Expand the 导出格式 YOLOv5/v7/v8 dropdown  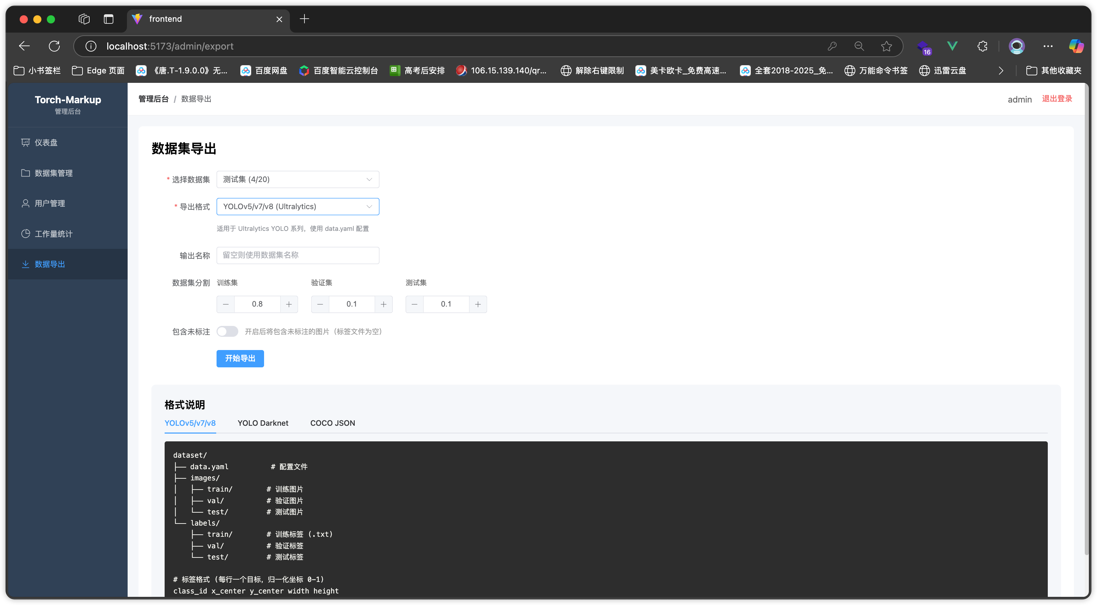pyautogui.click(x=297, y=207)
